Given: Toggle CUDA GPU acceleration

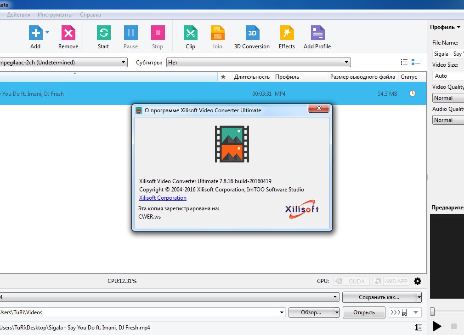Looking at the screenshot, I should click(351, 281).
